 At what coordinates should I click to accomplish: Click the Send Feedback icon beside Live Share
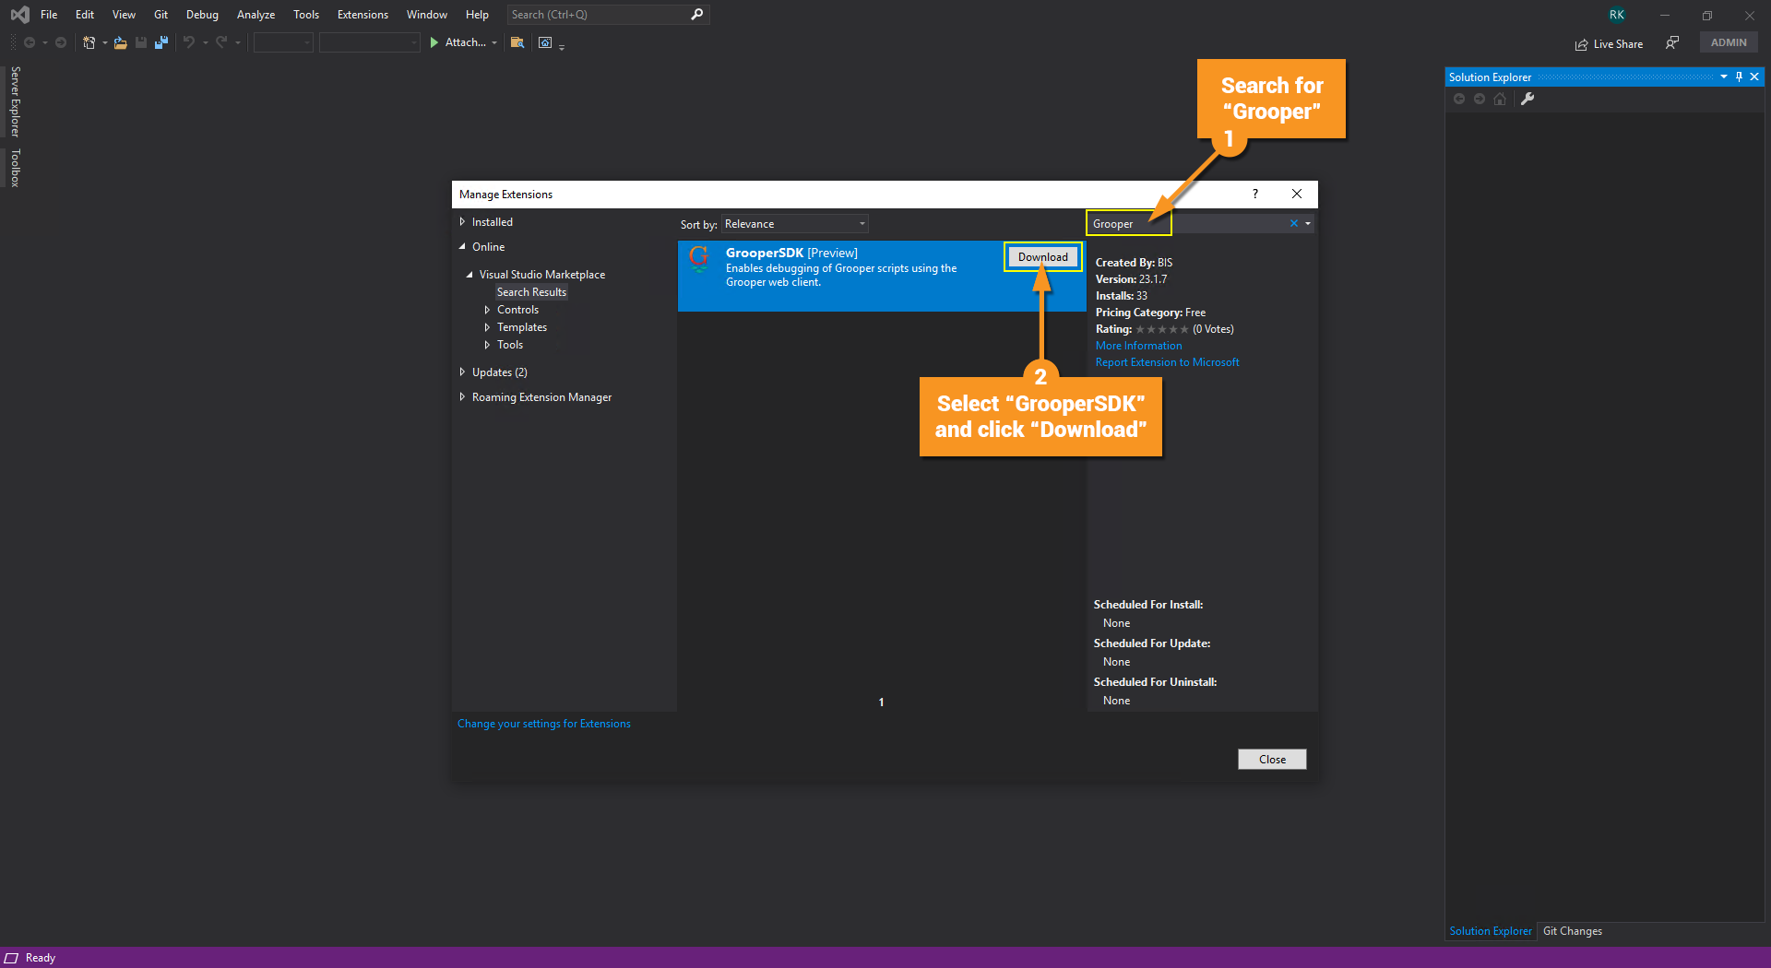tap(1672, 42)
